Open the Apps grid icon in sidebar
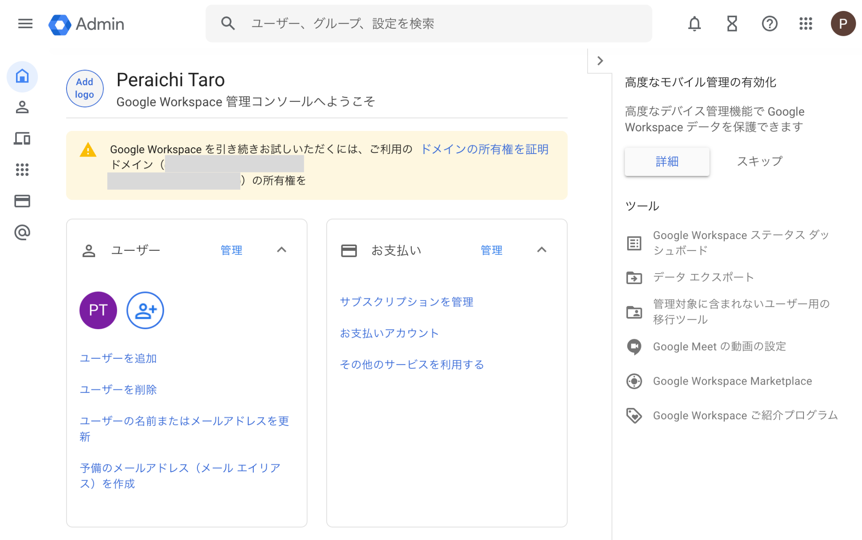862x540 pixels. [22, 170]
